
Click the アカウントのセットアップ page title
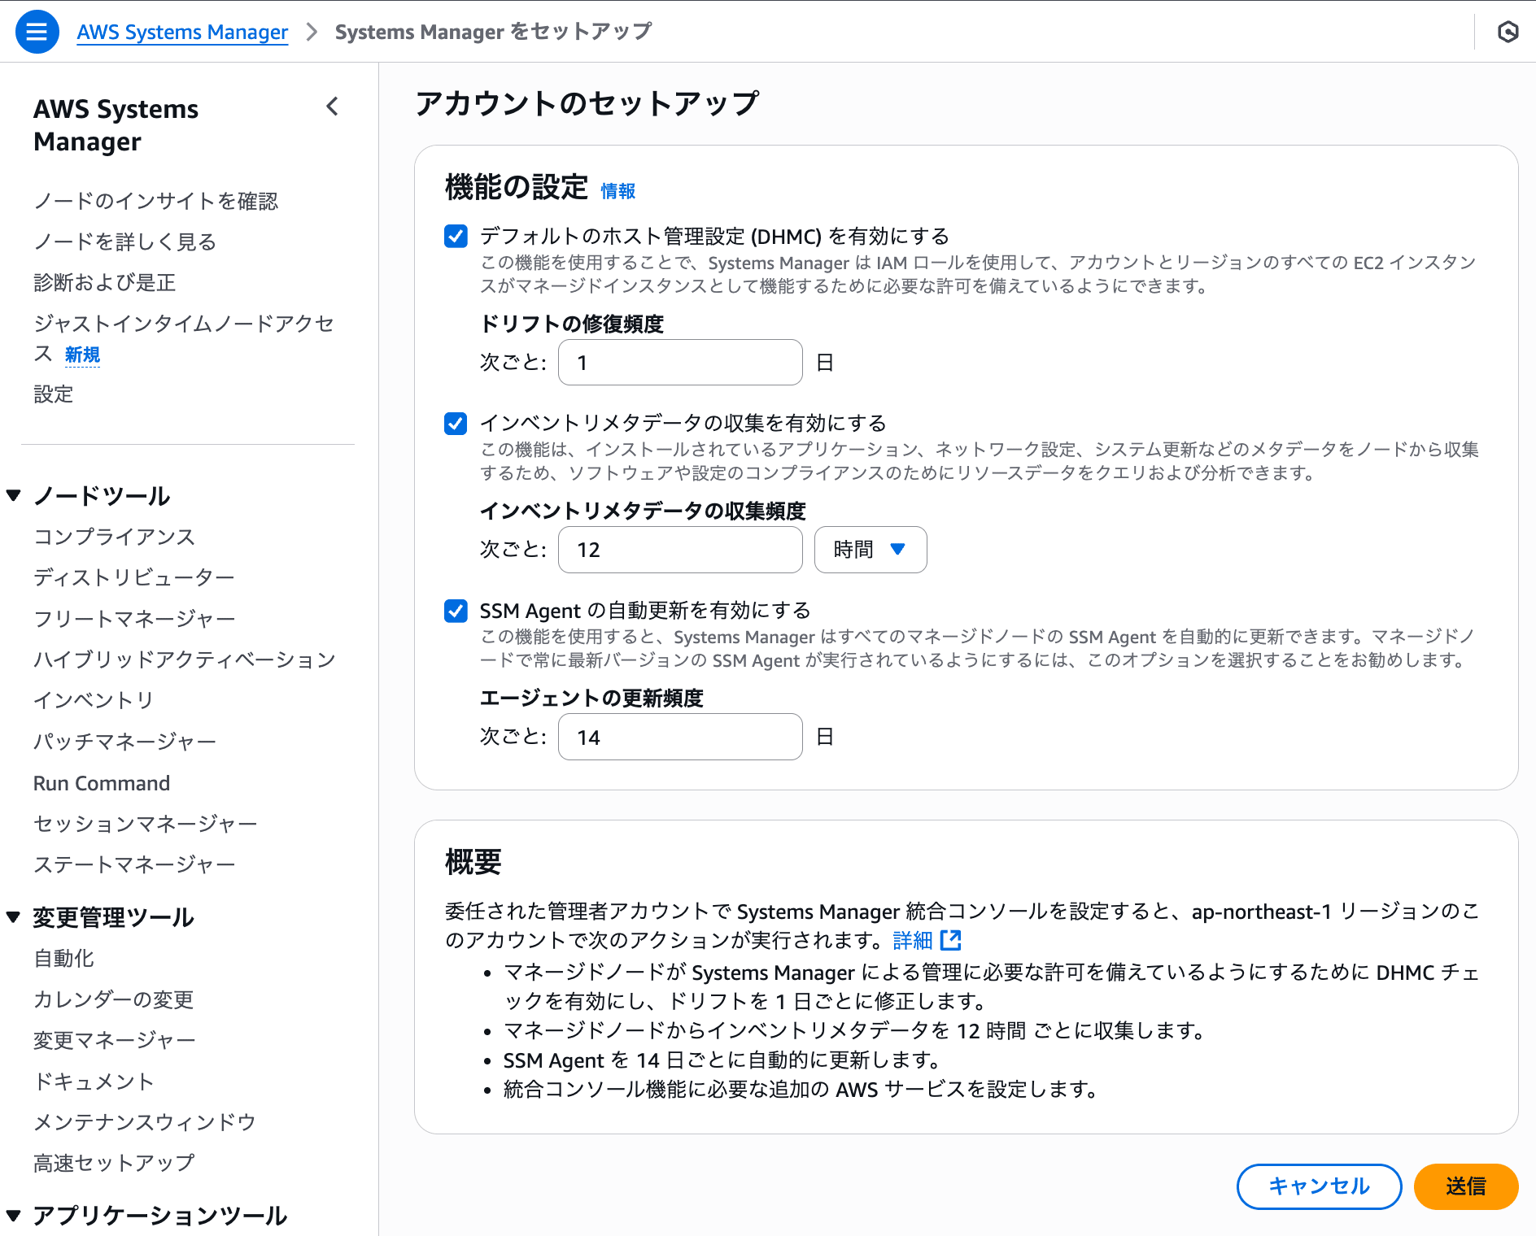(587, 103)
